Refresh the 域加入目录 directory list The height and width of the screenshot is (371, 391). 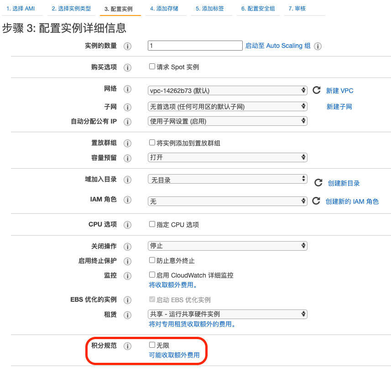317,182
